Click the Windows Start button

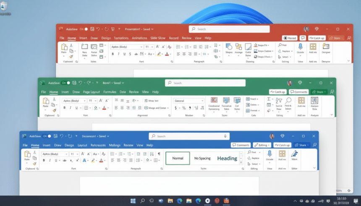[133, 201]
